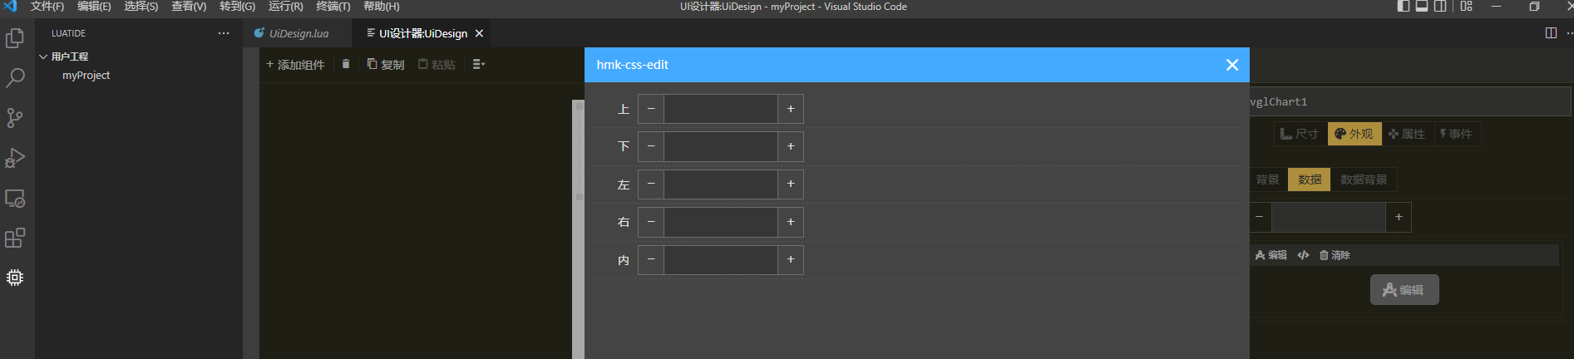Decrease the 左 value with minus

651,184
